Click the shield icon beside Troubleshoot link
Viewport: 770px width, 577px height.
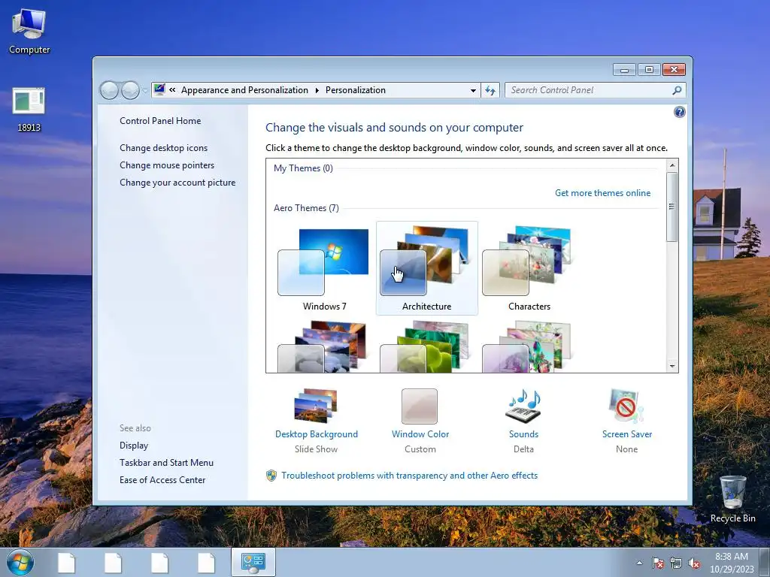(271, 476)
